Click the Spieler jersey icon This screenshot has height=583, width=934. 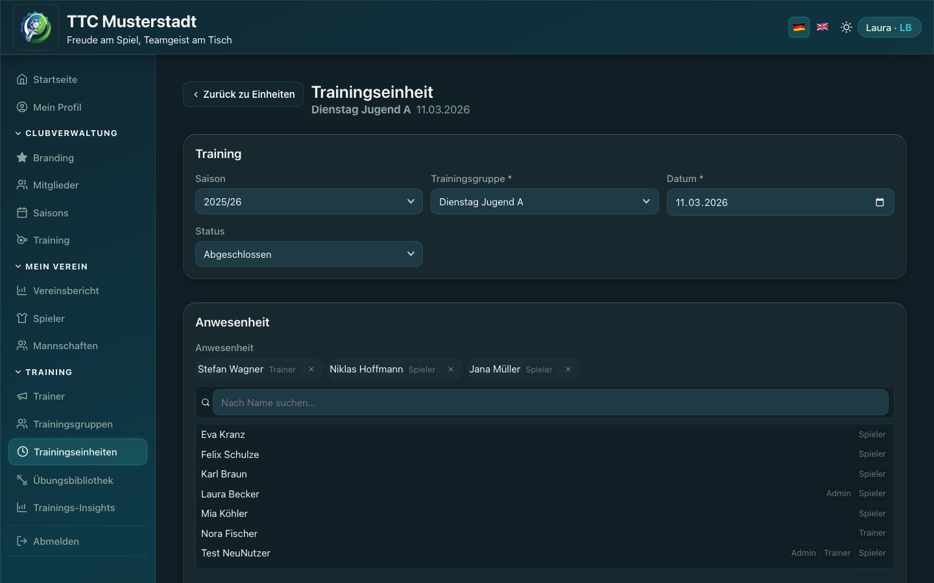coord(22,319)
